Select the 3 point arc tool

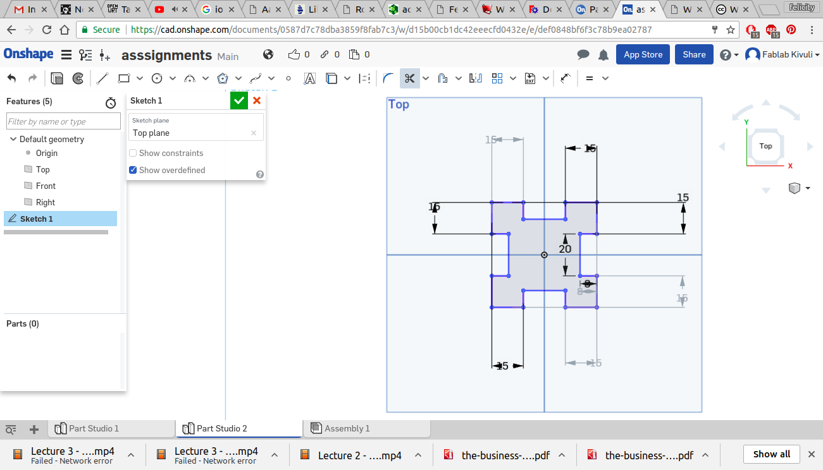click(190, 78)
